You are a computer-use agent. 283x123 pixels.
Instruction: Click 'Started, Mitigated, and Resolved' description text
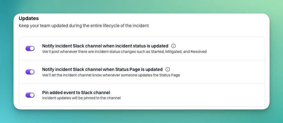point(179,52)
